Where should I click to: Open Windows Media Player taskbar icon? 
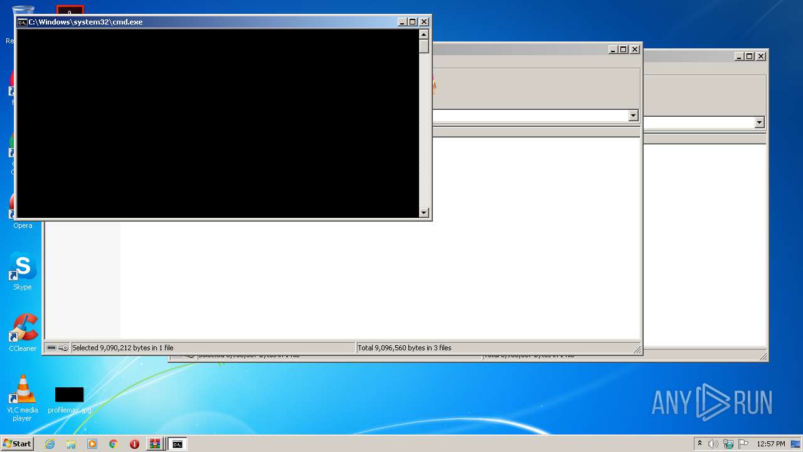[92, 444]
